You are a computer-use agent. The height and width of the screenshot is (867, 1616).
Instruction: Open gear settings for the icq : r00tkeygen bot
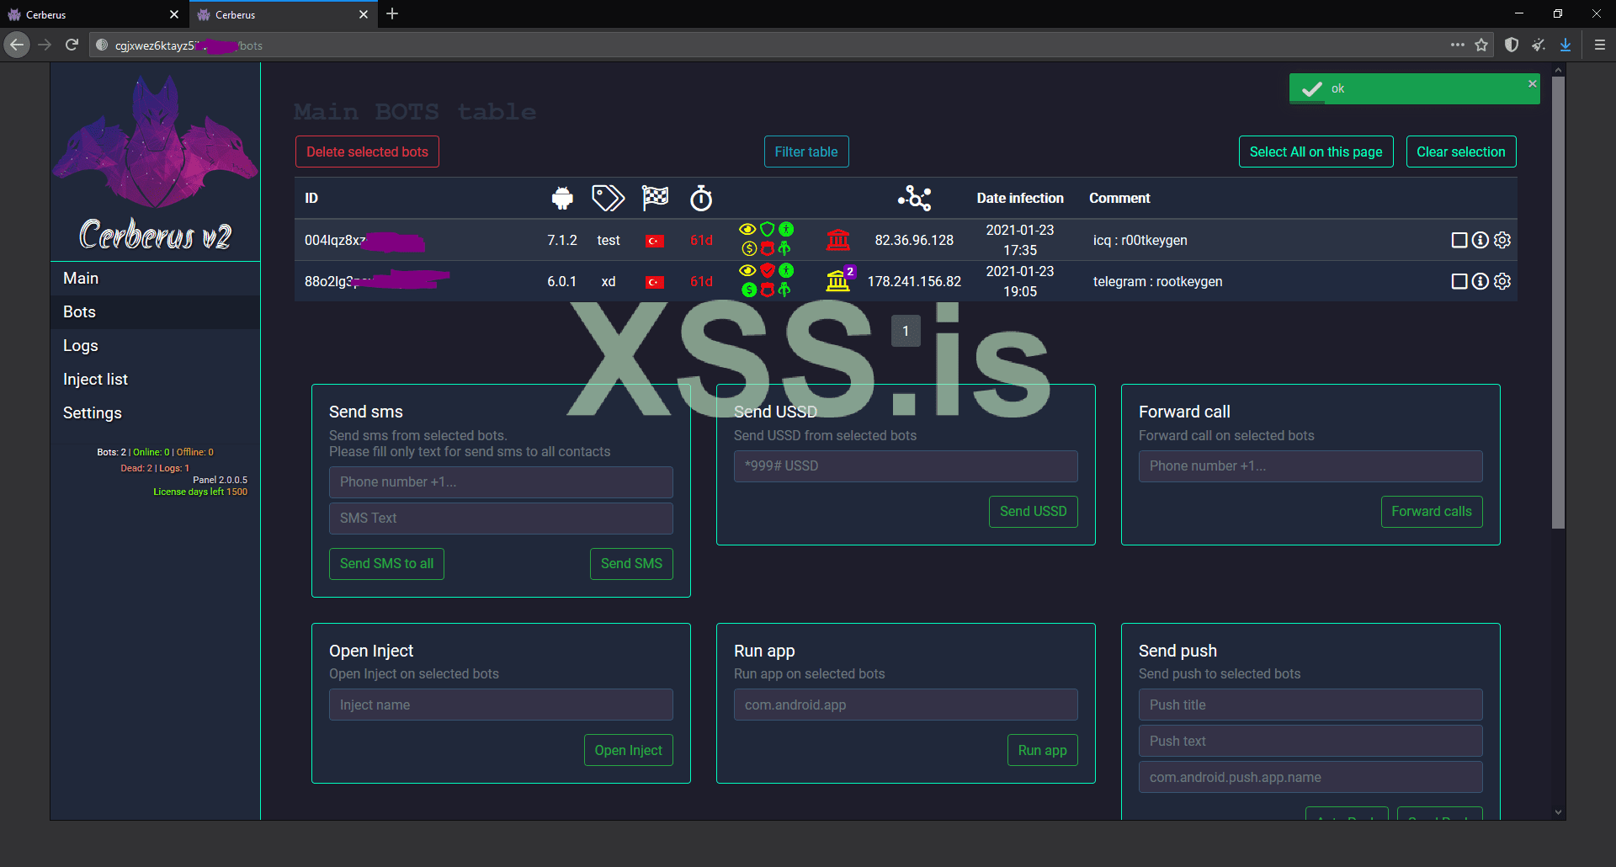tap(1502, 241)
